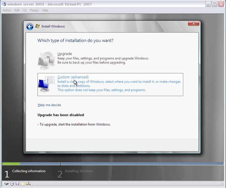The width and height of the screenshot is (226, 188).
Task: Click the 'Installing Windows' step label
Action: 79,171
